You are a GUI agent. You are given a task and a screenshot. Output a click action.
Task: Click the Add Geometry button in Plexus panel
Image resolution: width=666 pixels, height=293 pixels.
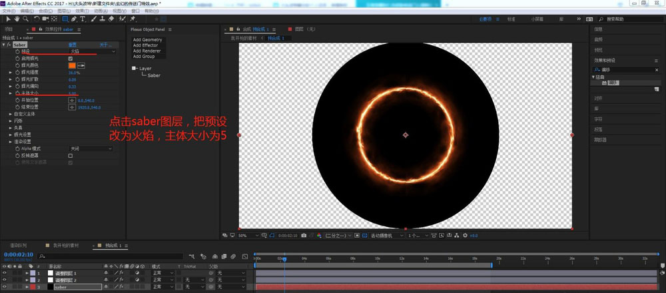pos(147,40)
